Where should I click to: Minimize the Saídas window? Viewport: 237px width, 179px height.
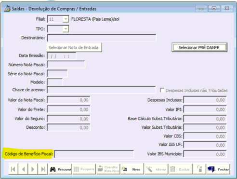(x=201, y=8)
